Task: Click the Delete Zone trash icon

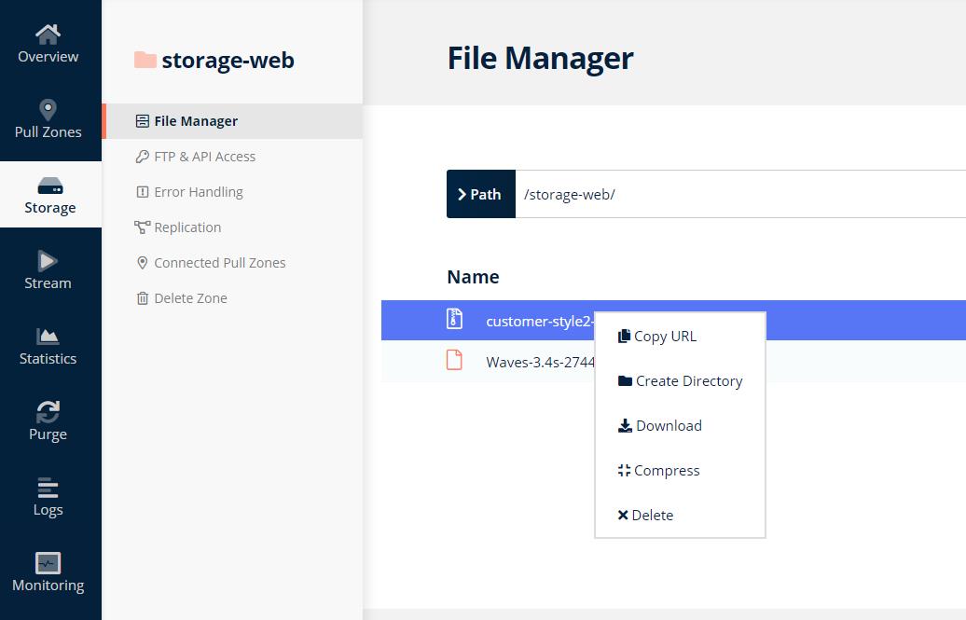Action: (143, 298)
